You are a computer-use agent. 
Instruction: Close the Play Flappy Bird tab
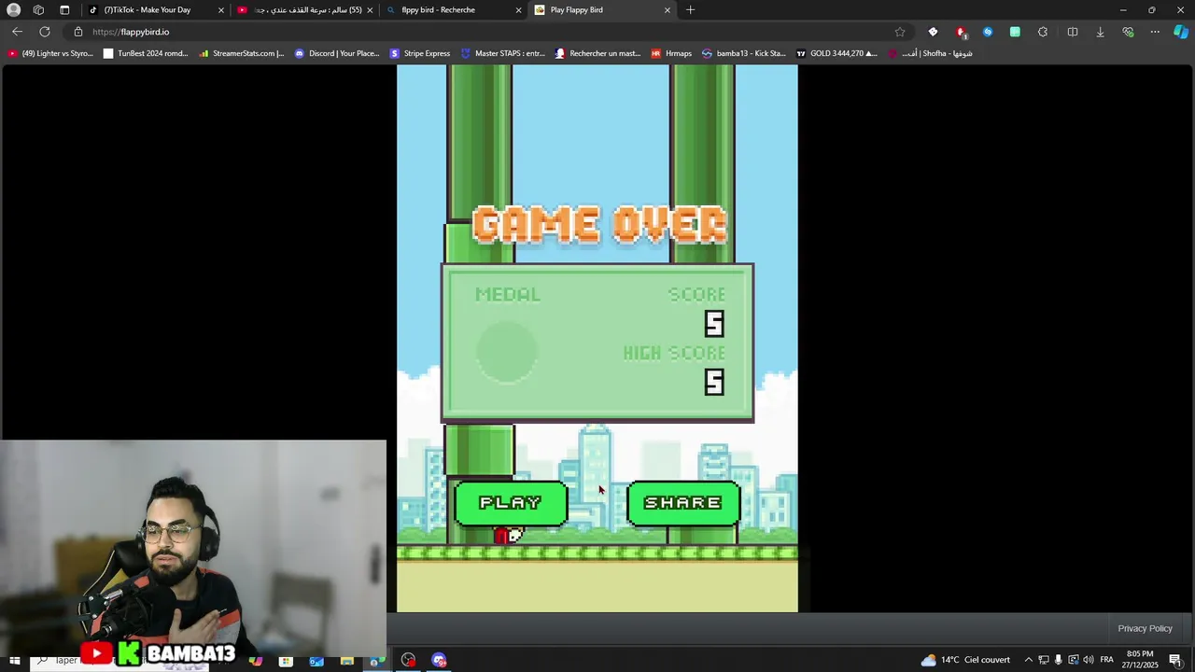pyautogui.click(x=667, y=10)
